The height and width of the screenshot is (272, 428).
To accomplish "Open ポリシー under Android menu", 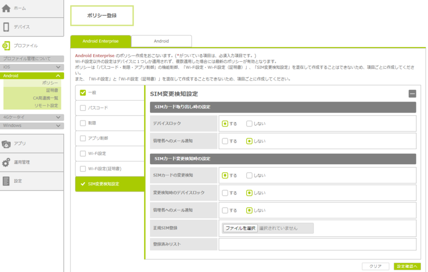I will (x=50, y=83).
